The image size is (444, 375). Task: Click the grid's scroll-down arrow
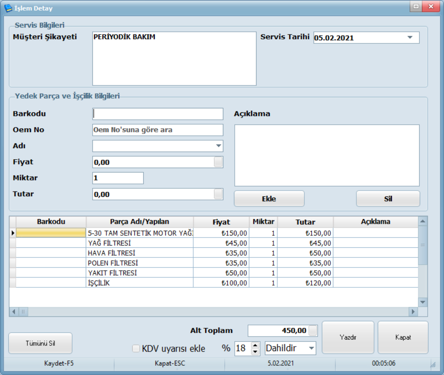click(423, 302)
